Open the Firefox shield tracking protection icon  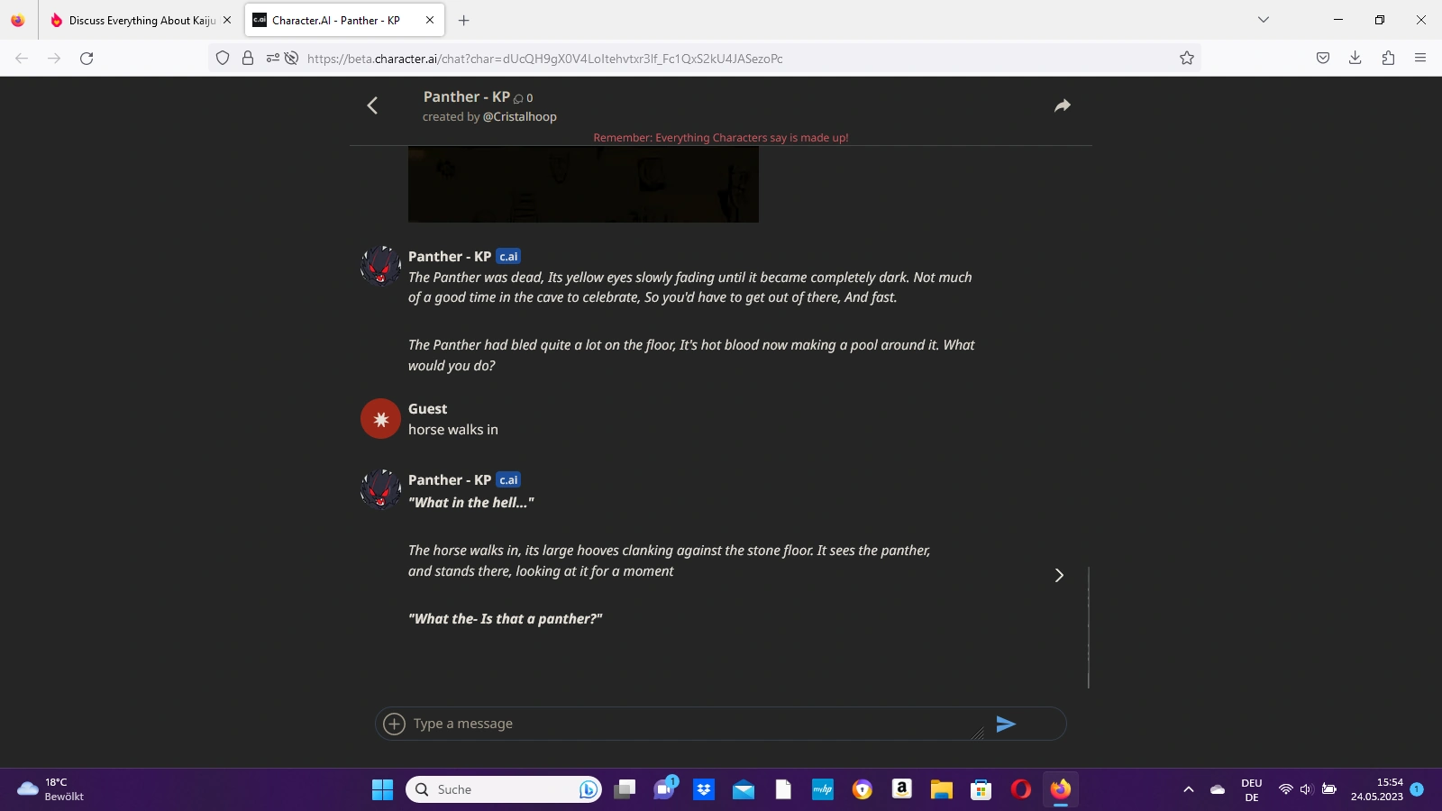223,59
